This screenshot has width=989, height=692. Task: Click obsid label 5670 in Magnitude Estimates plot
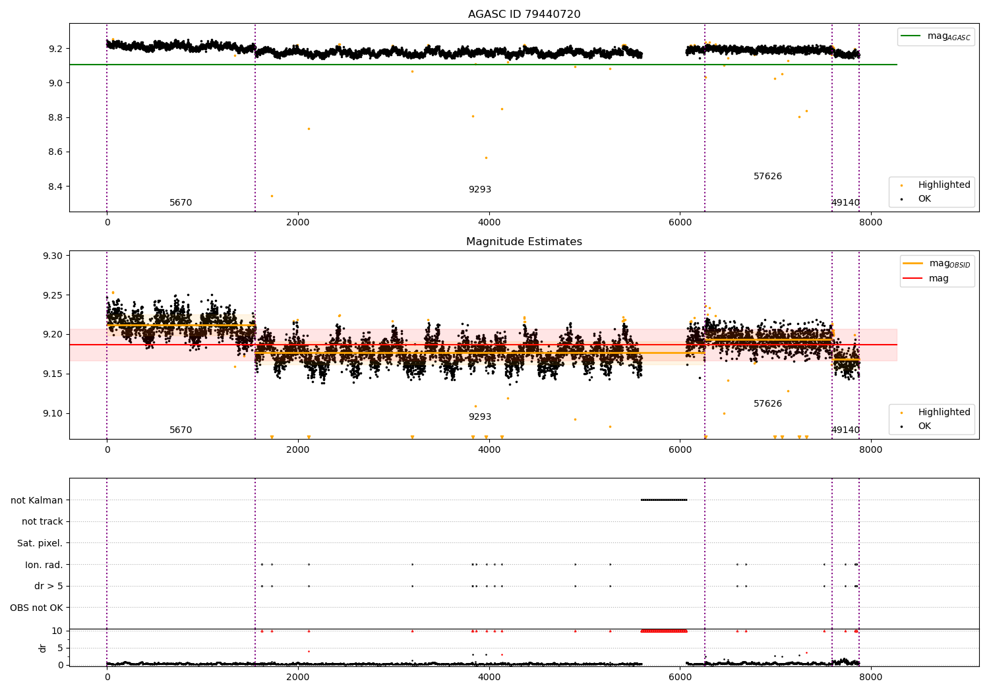(x=181, y=430)
